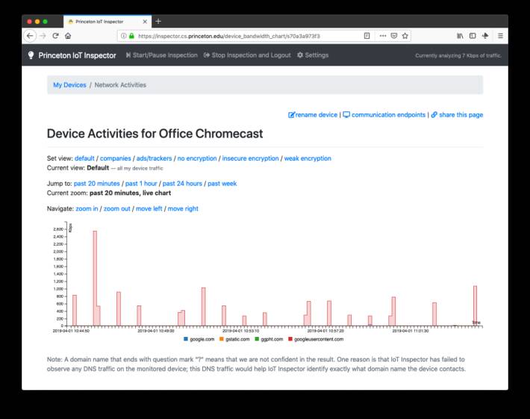Image resolution: width=530 pixels, height=419 pixels.
Task: Click 'Currently analyzing 7 Kbps of traffic' text
Action: (458, 55)
